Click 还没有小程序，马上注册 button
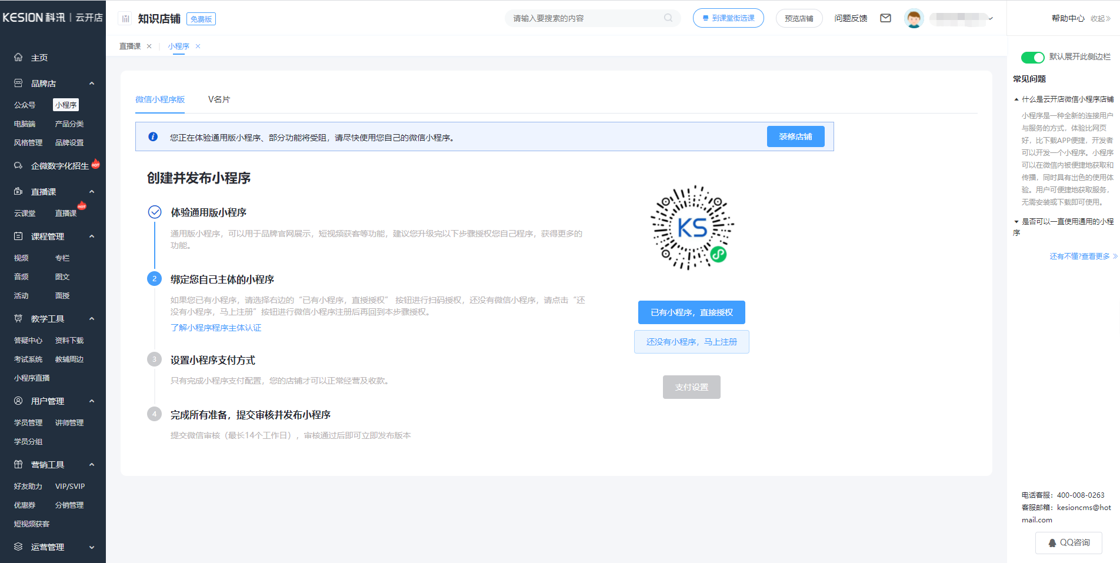The width and height of the screenshot is (1120, 563). pyautogui.click(x=692, y=342)
